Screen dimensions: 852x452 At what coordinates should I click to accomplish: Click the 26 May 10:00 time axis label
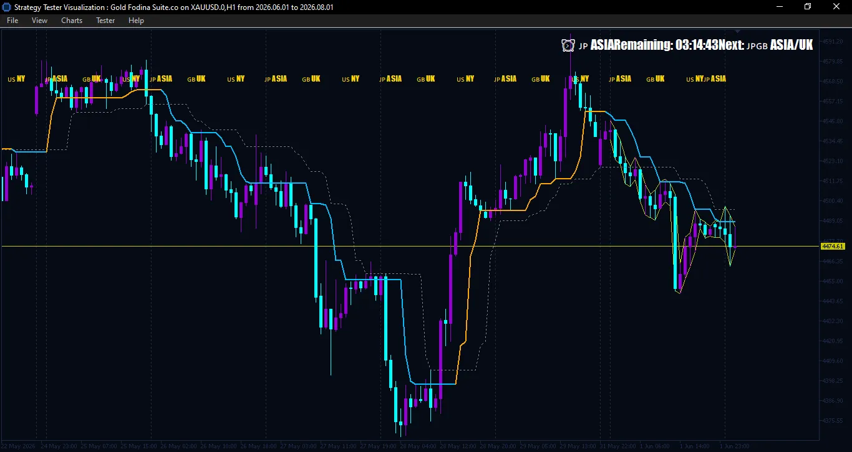click(219, 446)
